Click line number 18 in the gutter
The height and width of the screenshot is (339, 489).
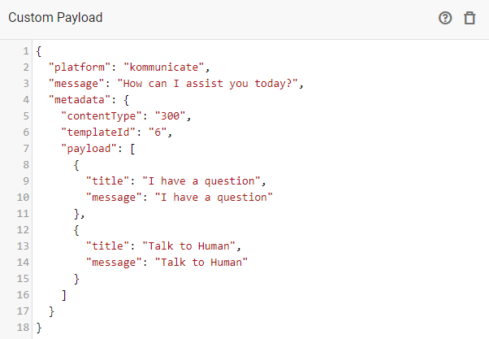tap(24, 328)
